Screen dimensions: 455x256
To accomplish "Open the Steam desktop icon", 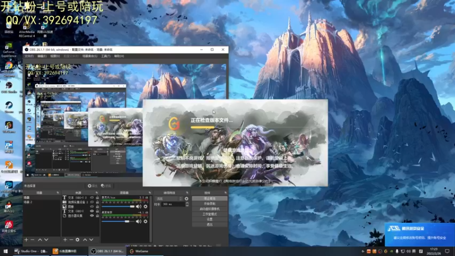I will click(x=9, y=107).
